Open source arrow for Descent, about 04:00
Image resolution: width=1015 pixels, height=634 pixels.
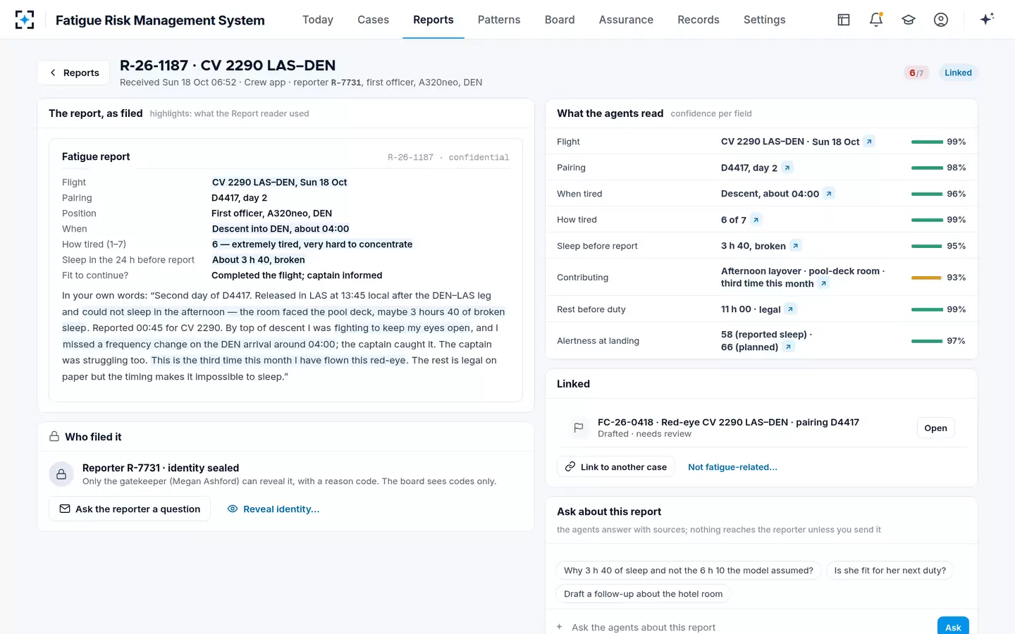point(829,194)
